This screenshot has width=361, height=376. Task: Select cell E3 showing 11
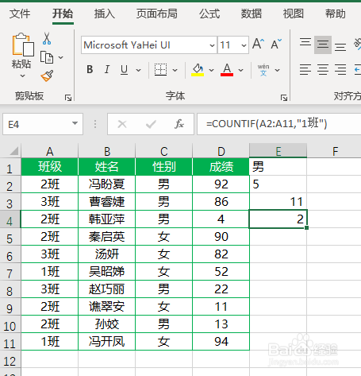(278, 202)
